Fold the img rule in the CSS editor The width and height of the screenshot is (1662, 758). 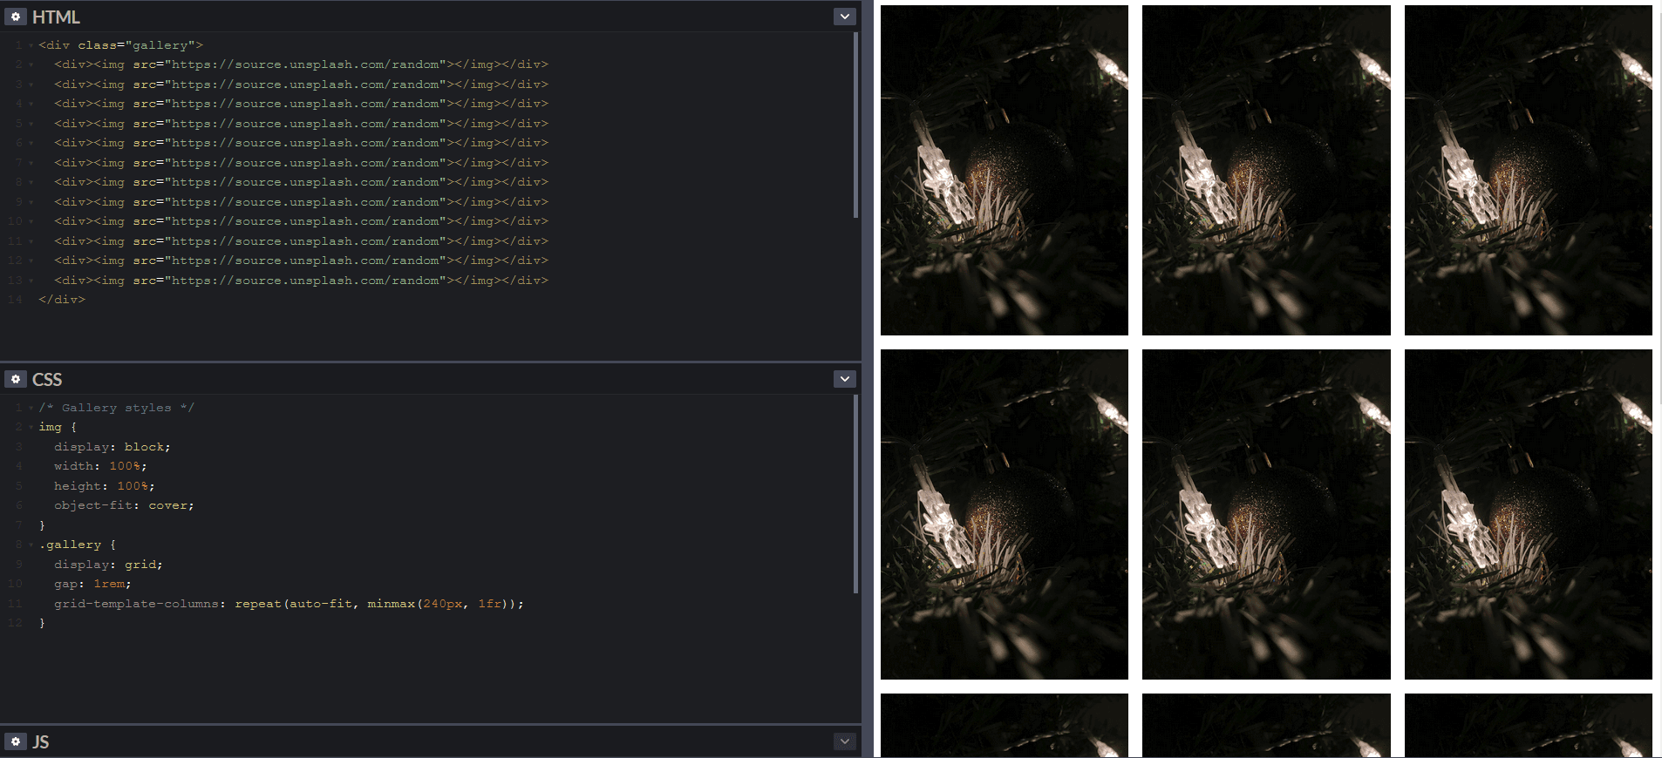pos(31,427)
